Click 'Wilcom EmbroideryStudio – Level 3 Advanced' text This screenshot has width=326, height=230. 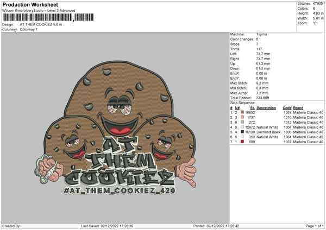click(39, 11)
